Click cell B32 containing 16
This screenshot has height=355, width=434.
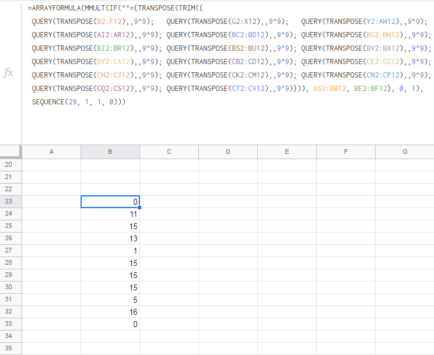coord(110,312)
